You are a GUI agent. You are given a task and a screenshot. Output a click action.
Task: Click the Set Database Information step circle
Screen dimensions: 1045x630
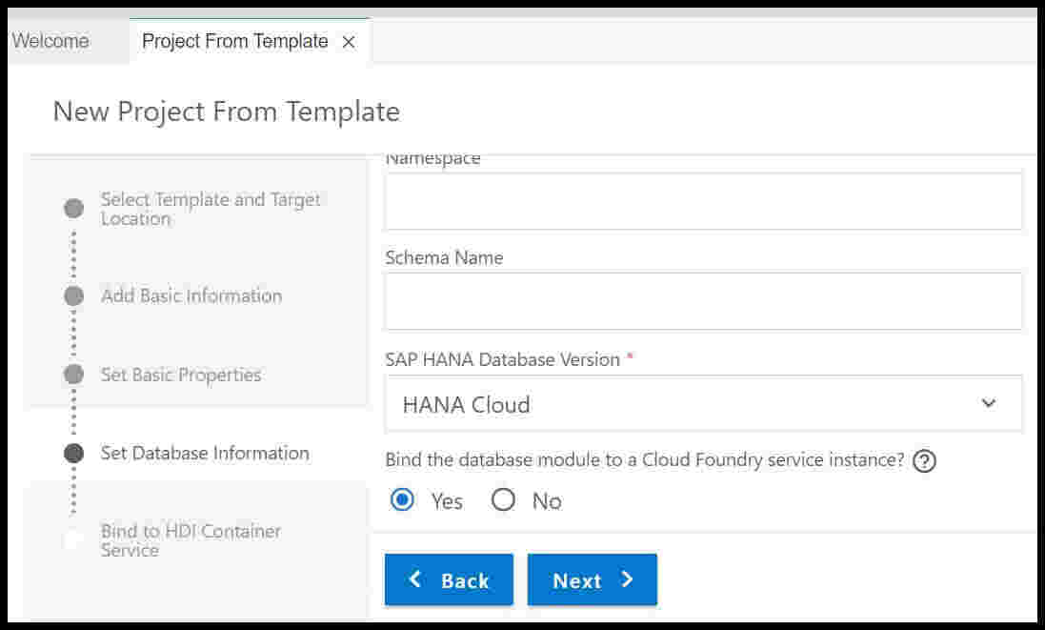tap(71, 453)
